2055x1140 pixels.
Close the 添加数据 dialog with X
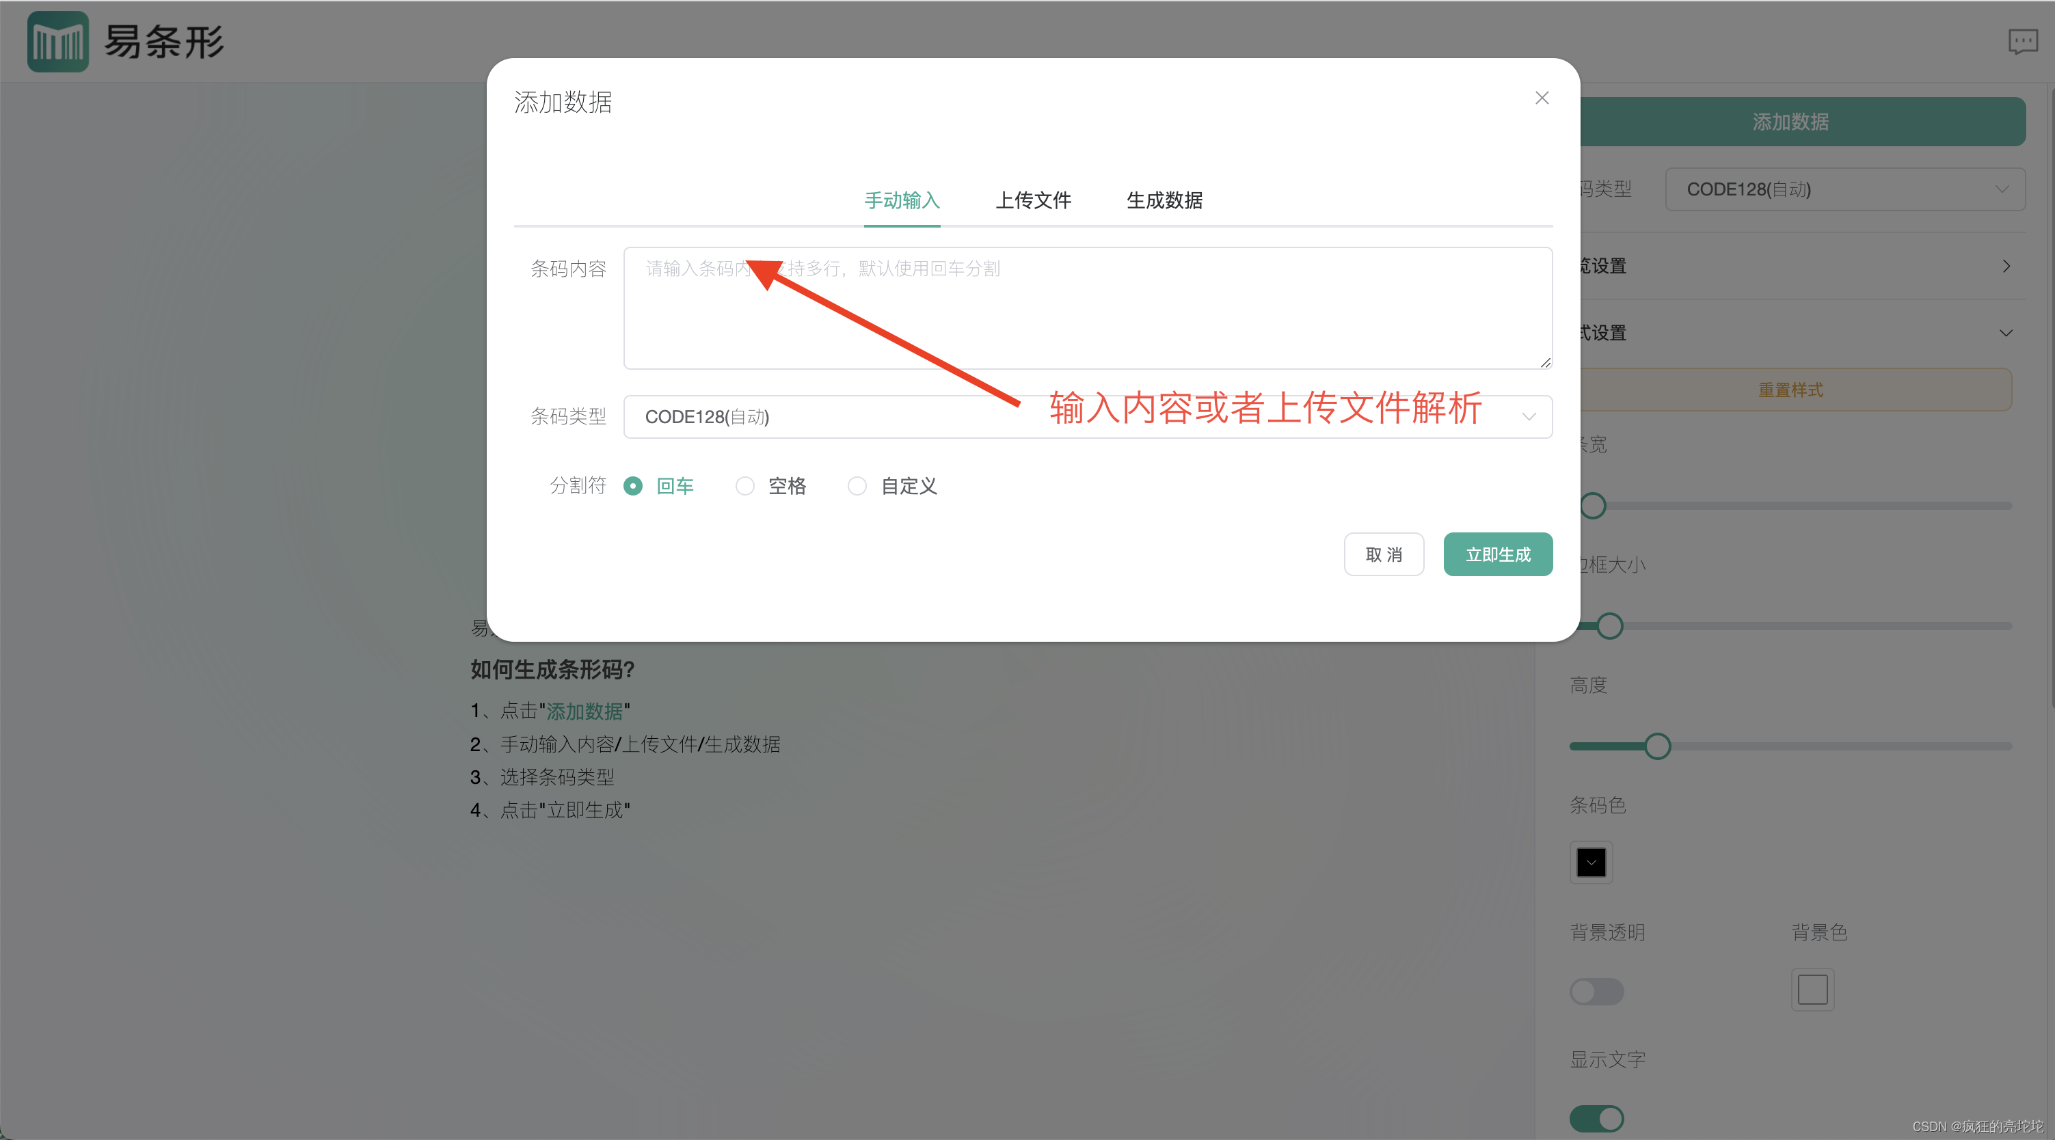coord(1541,98)
